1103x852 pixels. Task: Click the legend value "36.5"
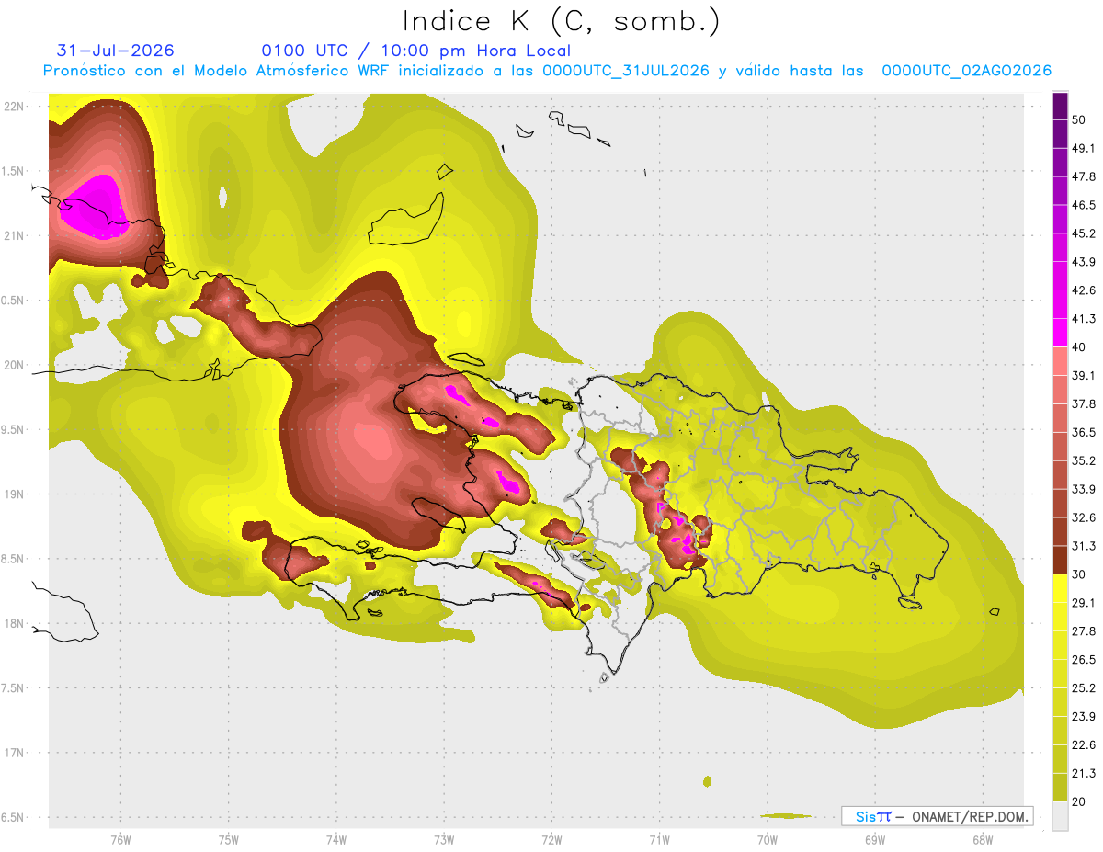click(1084, 432)
